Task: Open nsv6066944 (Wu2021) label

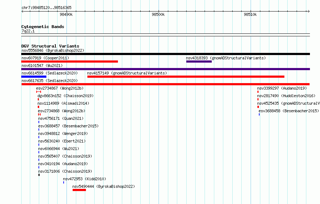Action: 59,149
